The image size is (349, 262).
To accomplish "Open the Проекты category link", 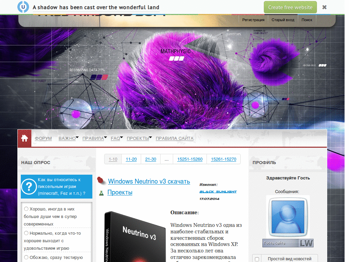I will coord(120,192).
